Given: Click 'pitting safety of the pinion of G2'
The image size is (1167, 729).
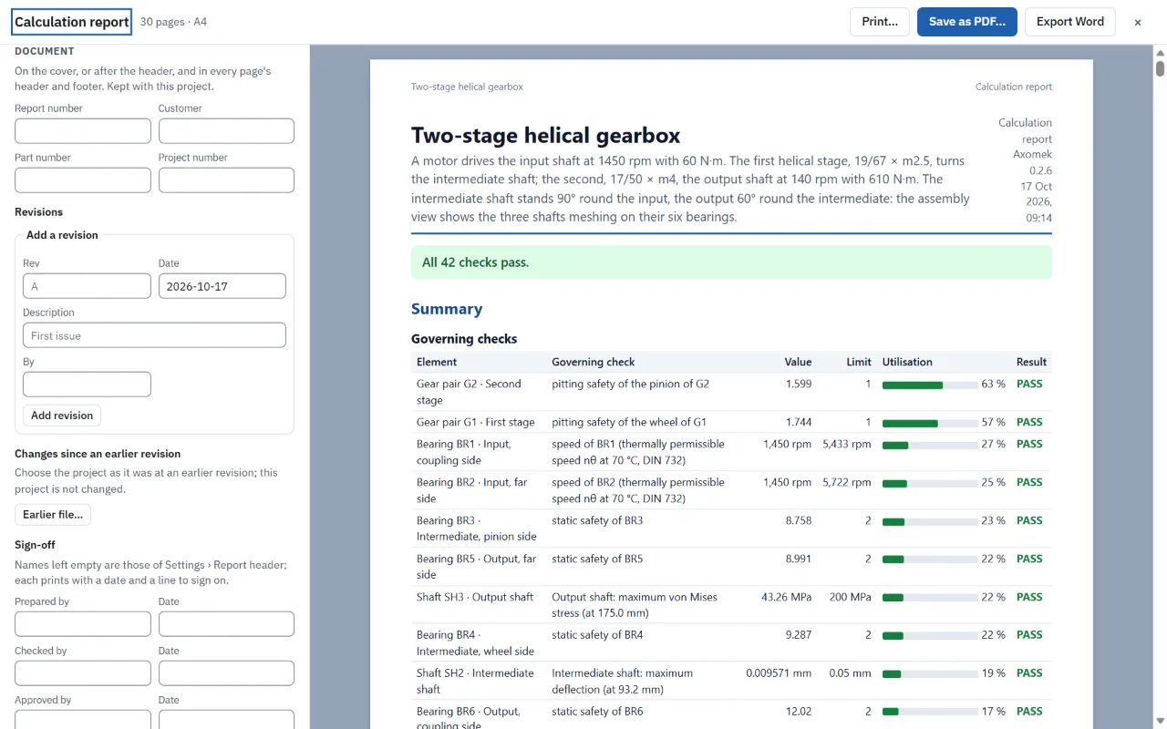Looking at the screenshot, I should tap(630, 384).
